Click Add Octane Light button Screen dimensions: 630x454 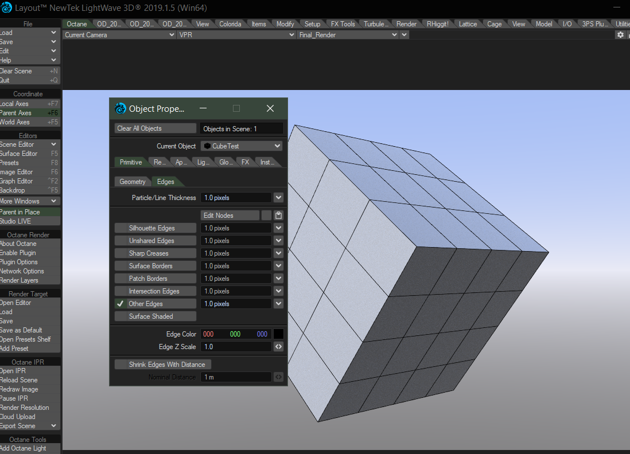(30, 448)
